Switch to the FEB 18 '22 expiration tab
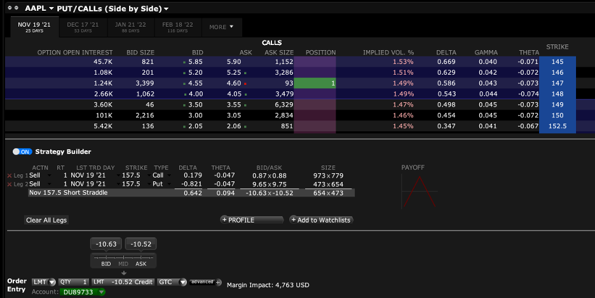Viewport: 595px width, 298px height. pos(177,27)
